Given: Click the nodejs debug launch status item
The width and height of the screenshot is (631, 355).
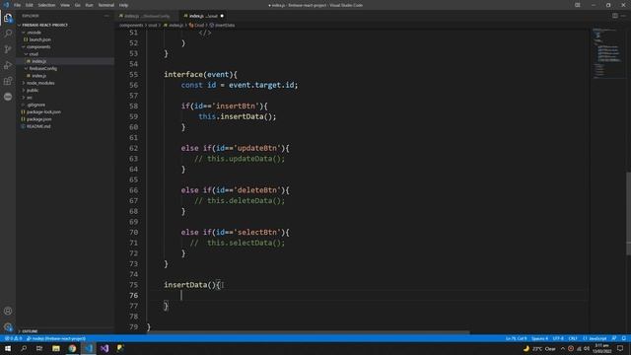Looking at the screenshot, I should click(x=56, y=338).
